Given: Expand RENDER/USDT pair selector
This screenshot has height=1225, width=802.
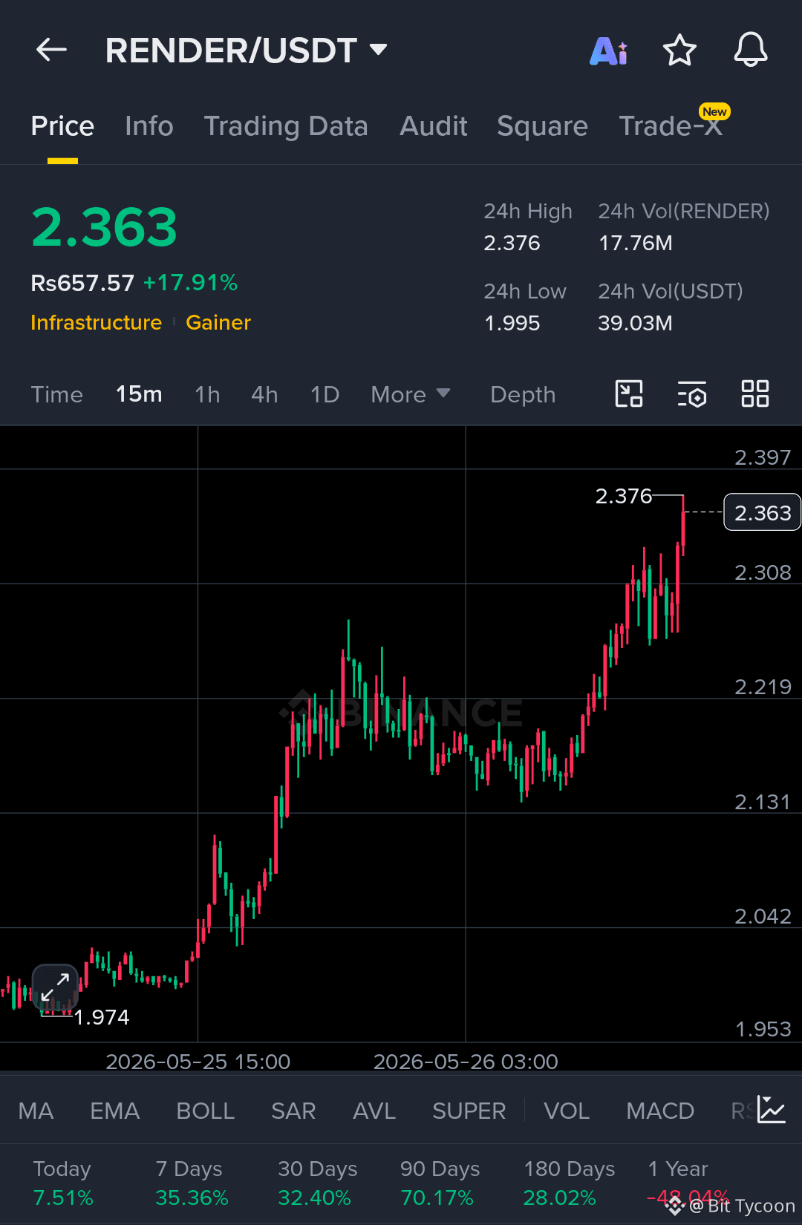Looking at the screenshot, I should point(246,50).
